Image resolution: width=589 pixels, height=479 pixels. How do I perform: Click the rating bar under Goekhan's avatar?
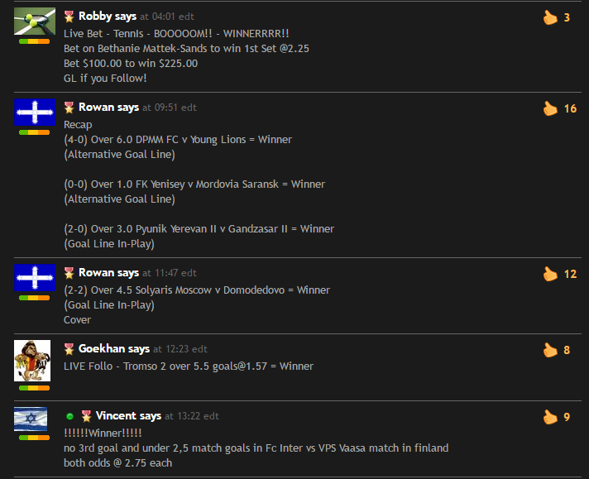click(34, 388)
